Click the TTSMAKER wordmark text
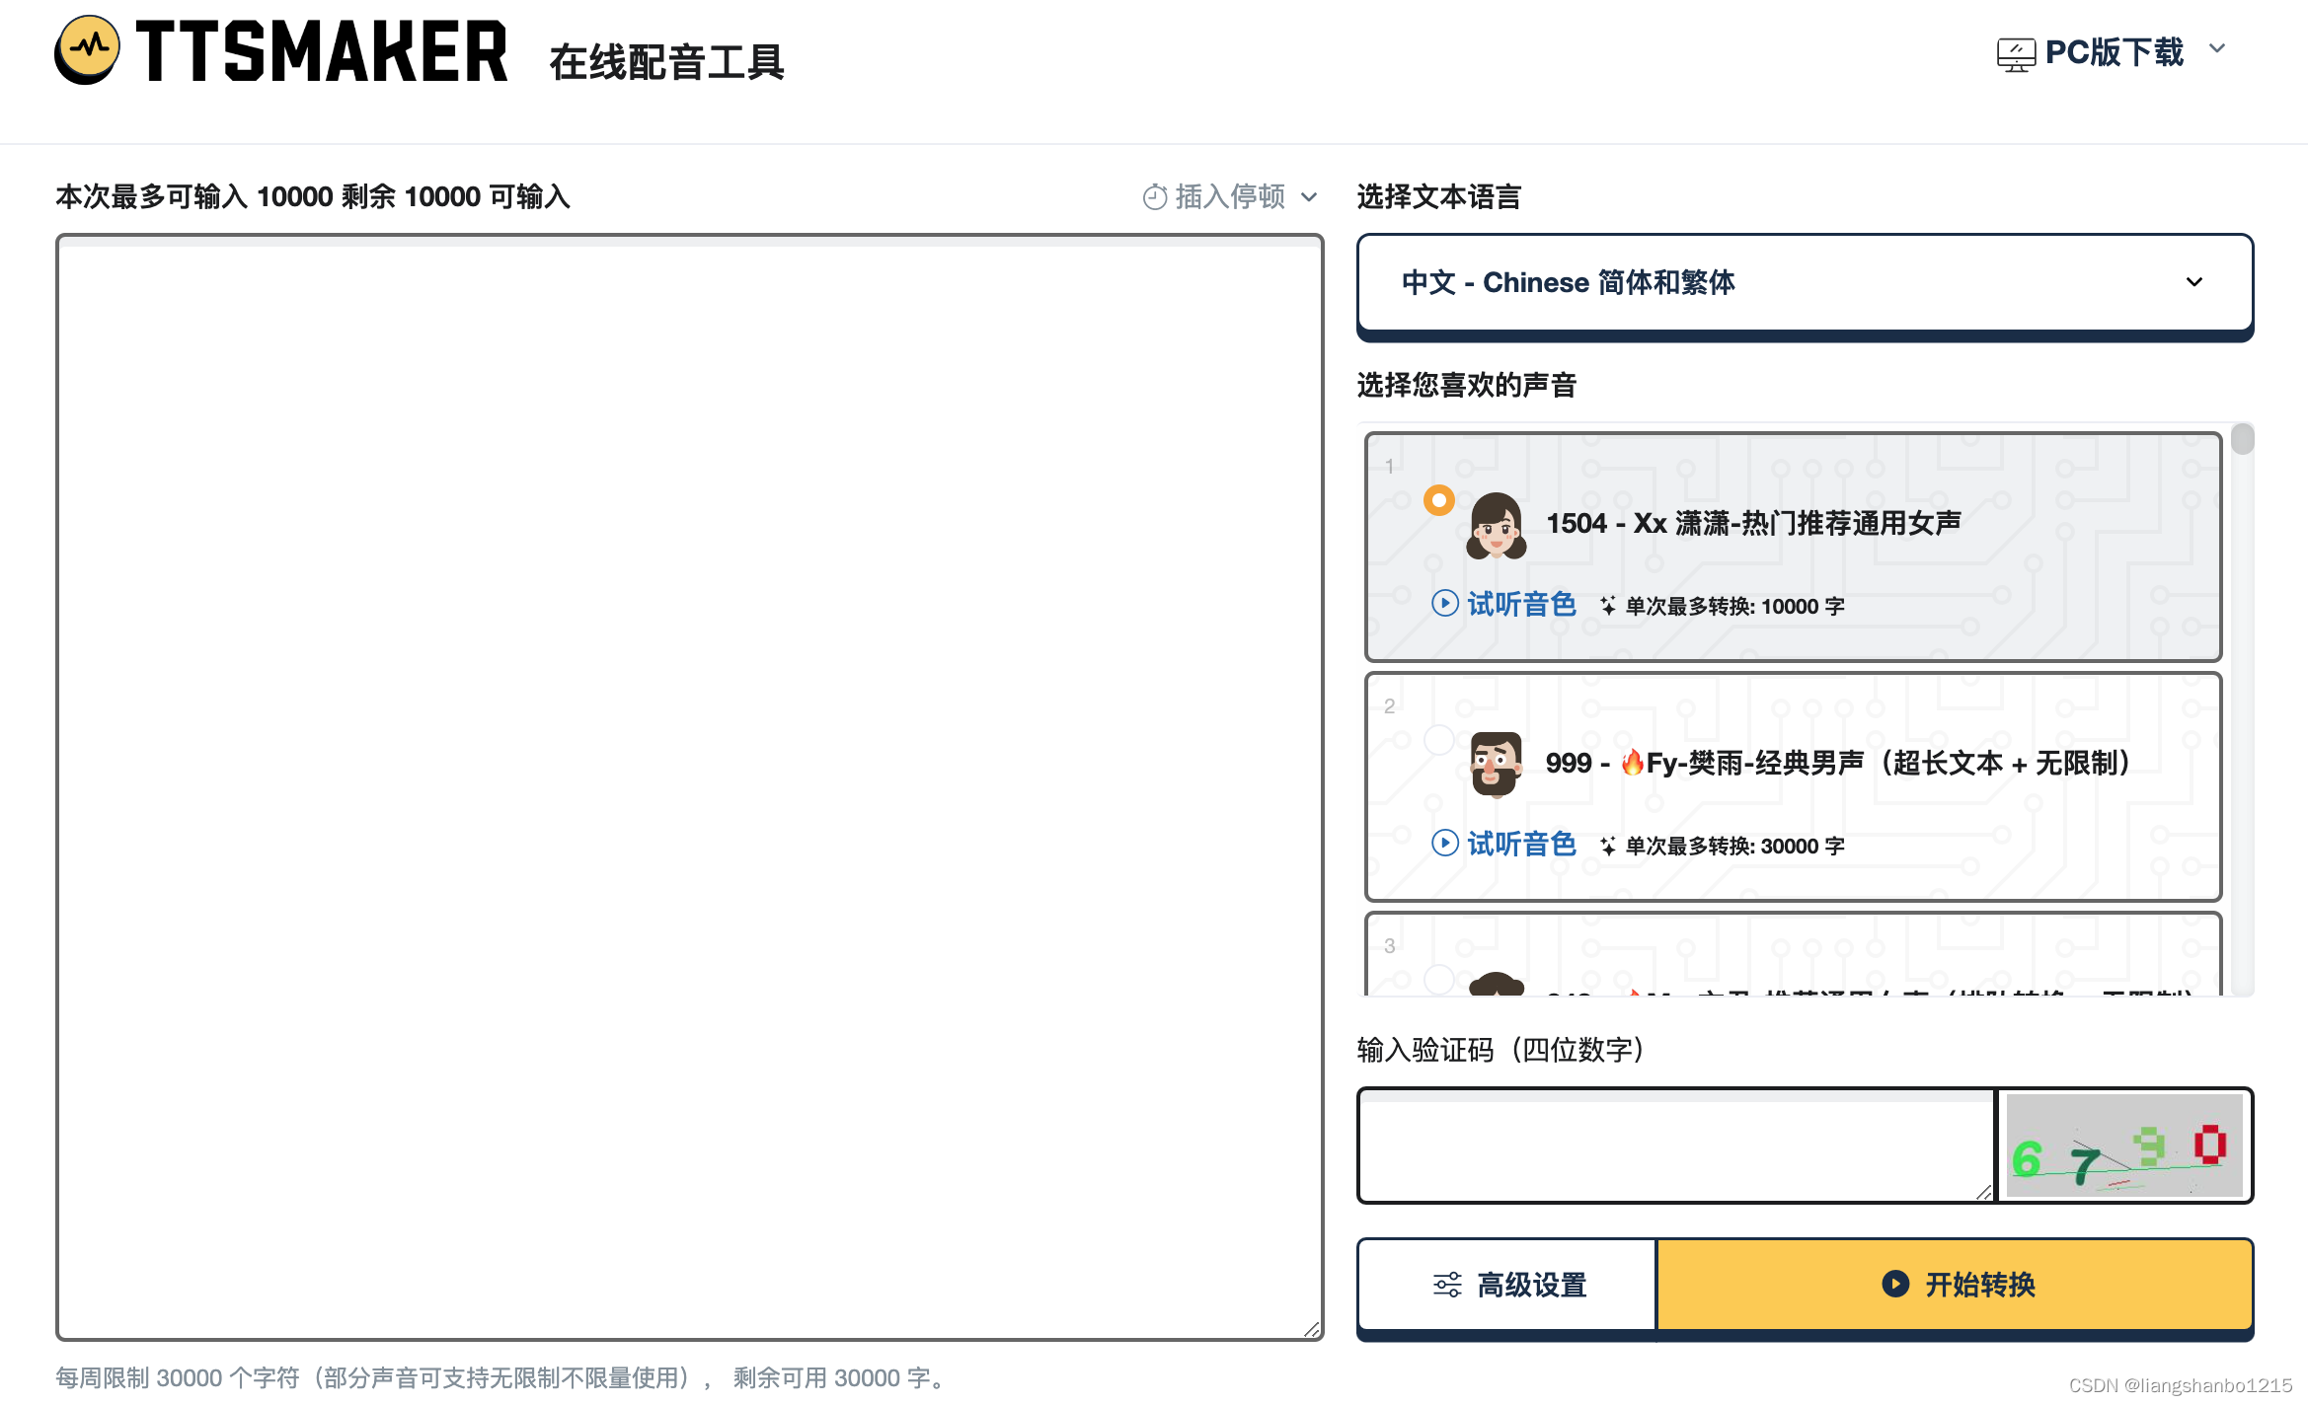 [322, 51]
